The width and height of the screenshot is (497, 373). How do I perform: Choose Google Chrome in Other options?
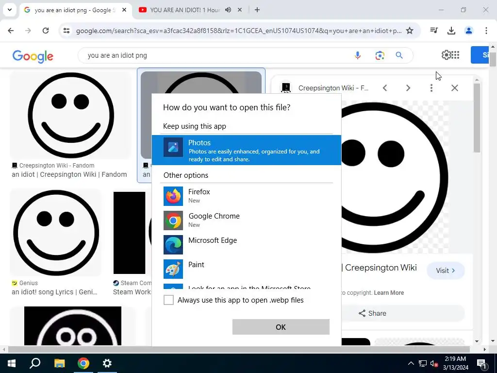click(x=246, y=220)
